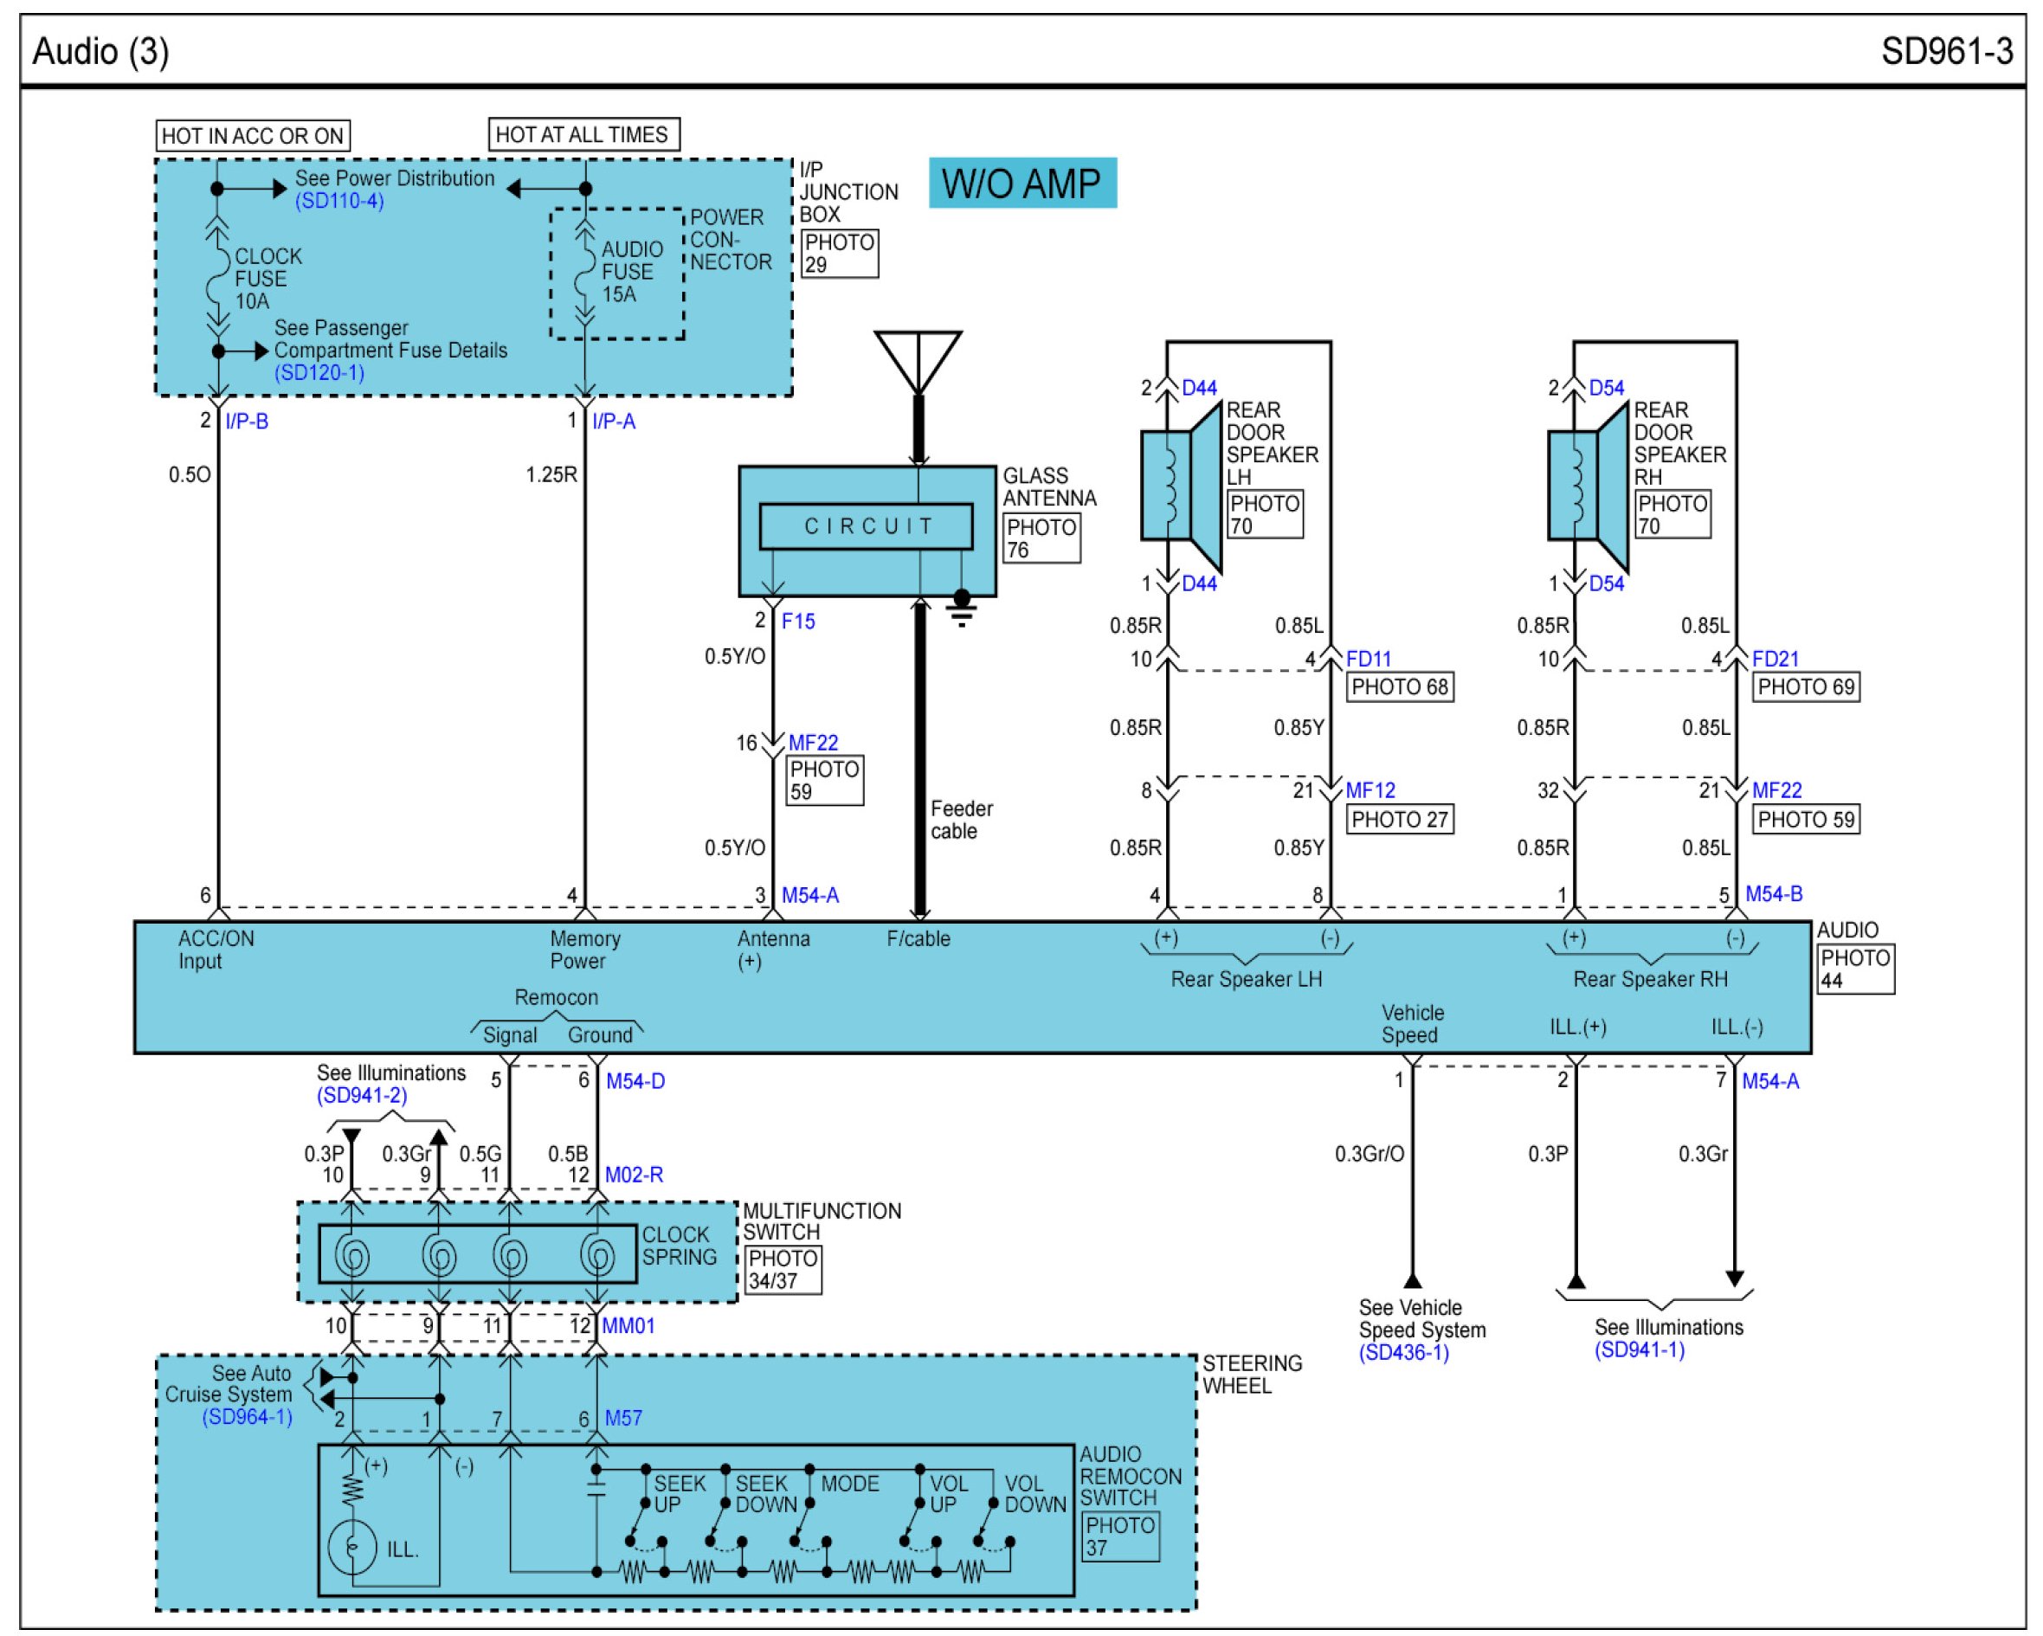Viewport: 2043px width, 1636px height.
Task: Click the ILL.(+) terminal label
Action: point(1578,1027)
